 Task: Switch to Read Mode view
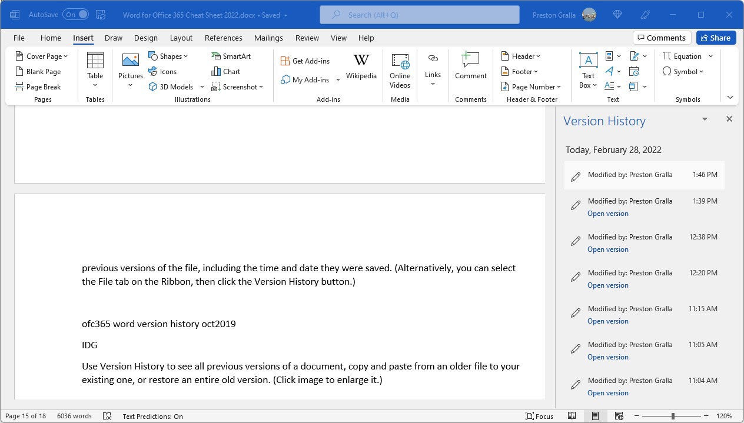pyautogui.click(x=572, y=416)
